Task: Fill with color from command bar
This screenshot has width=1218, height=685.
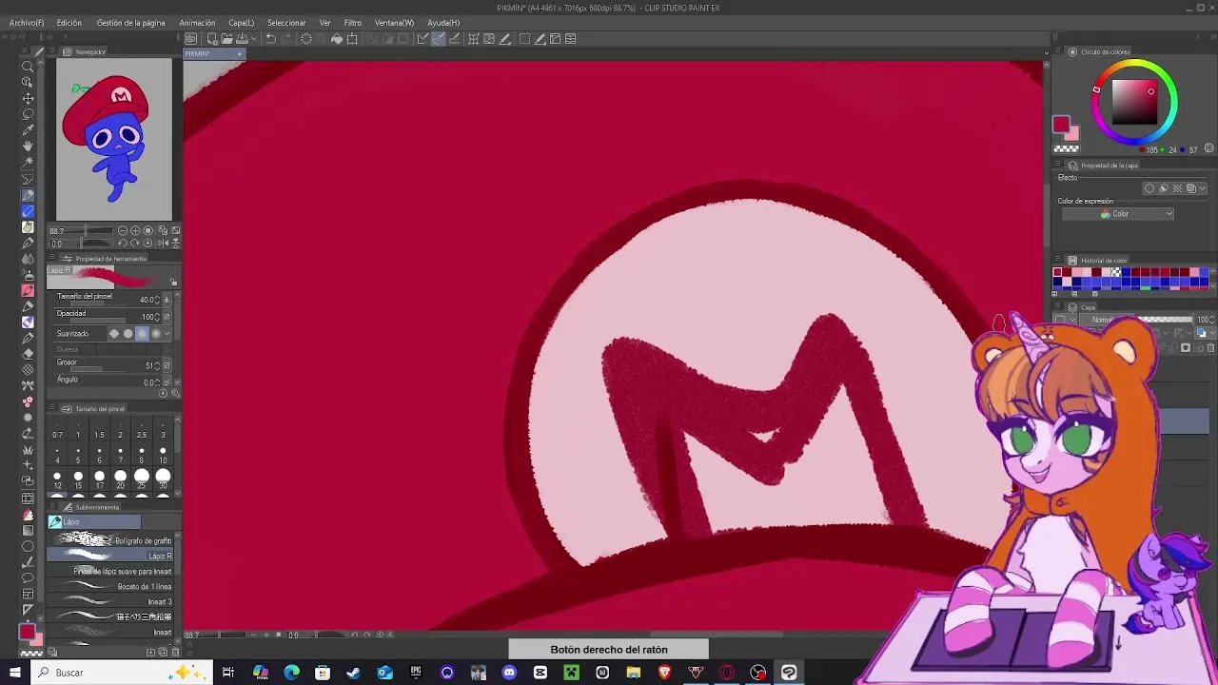Action: pos(336,39)
